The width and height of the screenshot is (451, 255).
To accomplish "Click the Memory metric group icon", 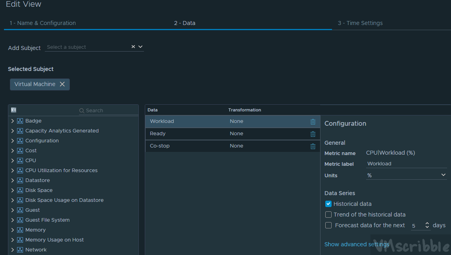I will [x=20, y=230].
